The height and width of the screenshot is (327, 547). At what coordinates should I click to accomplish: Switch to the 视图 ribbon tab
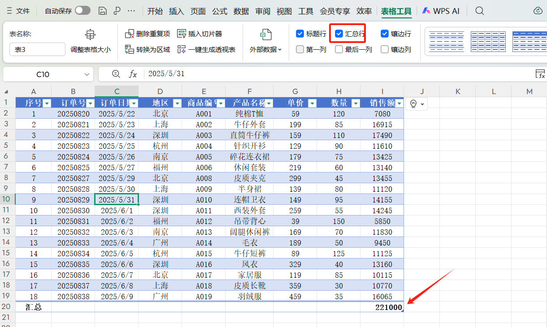(284, 11)
